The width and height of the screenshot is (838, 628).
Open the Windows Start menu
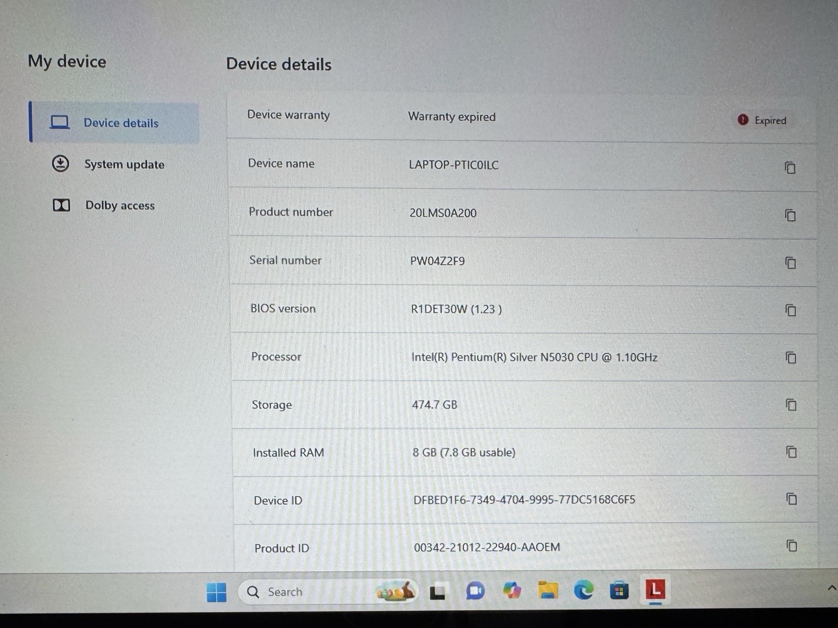216,592
